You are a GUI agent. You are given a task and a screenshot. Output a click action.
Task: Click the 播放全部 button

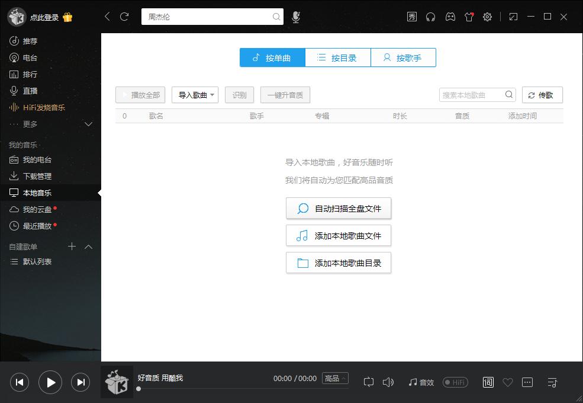point(140,95)
